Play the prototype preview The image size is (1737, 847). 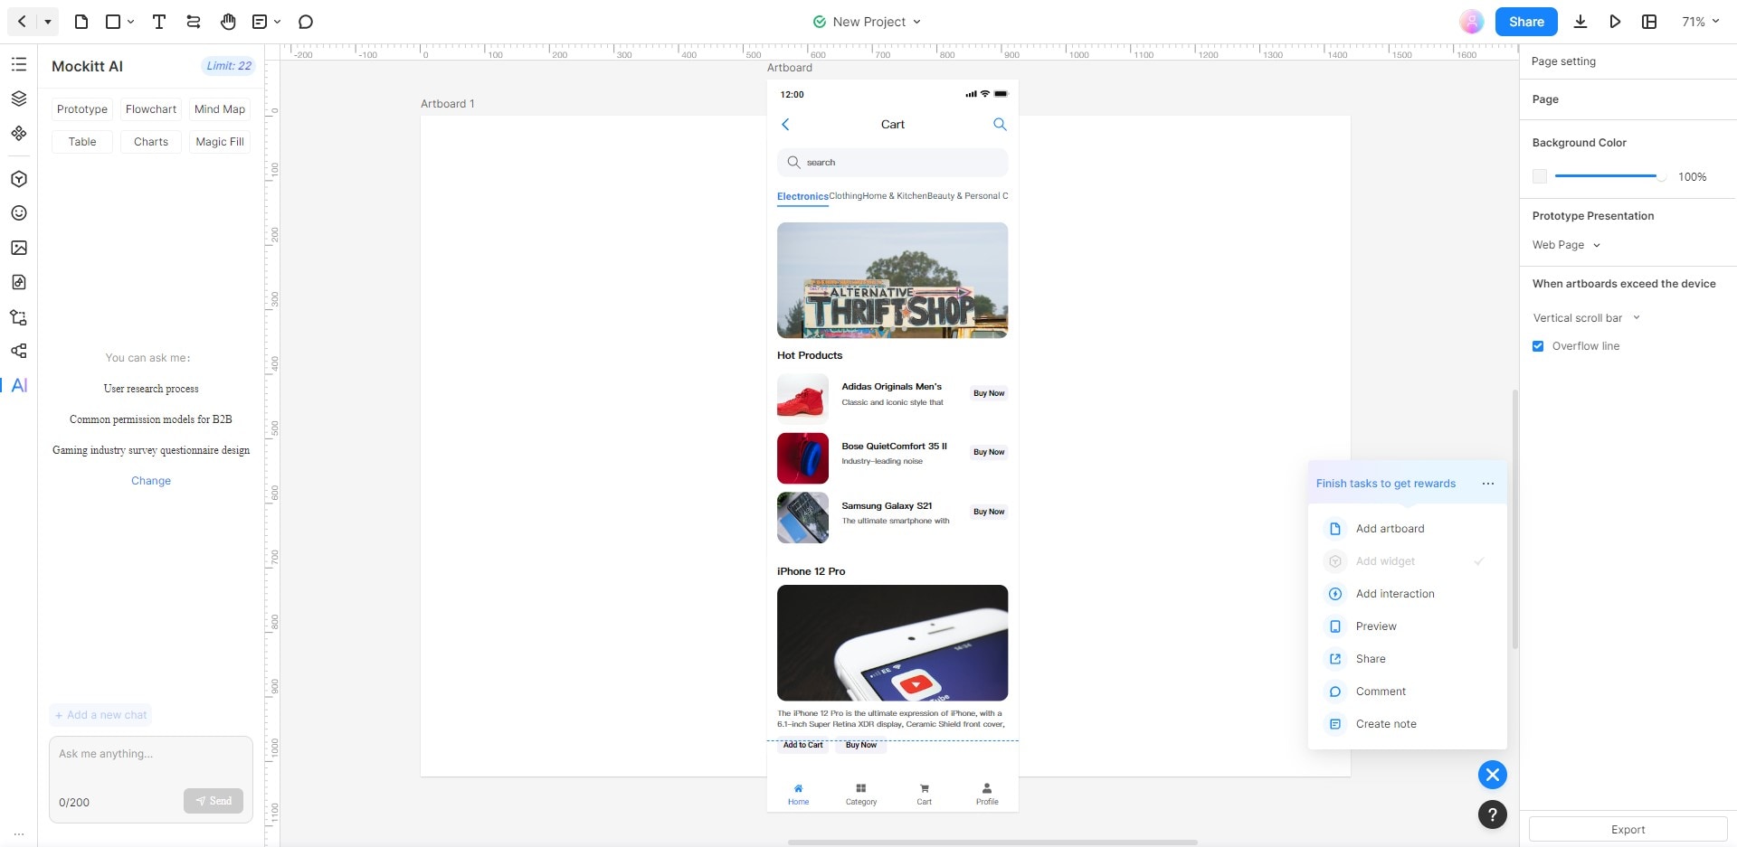(1615, 22)
